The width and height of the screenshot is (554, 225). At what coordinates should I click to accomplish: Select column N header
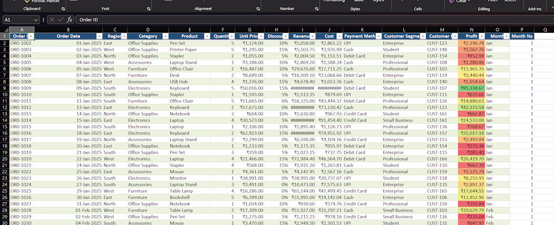[x=472, y=30]
